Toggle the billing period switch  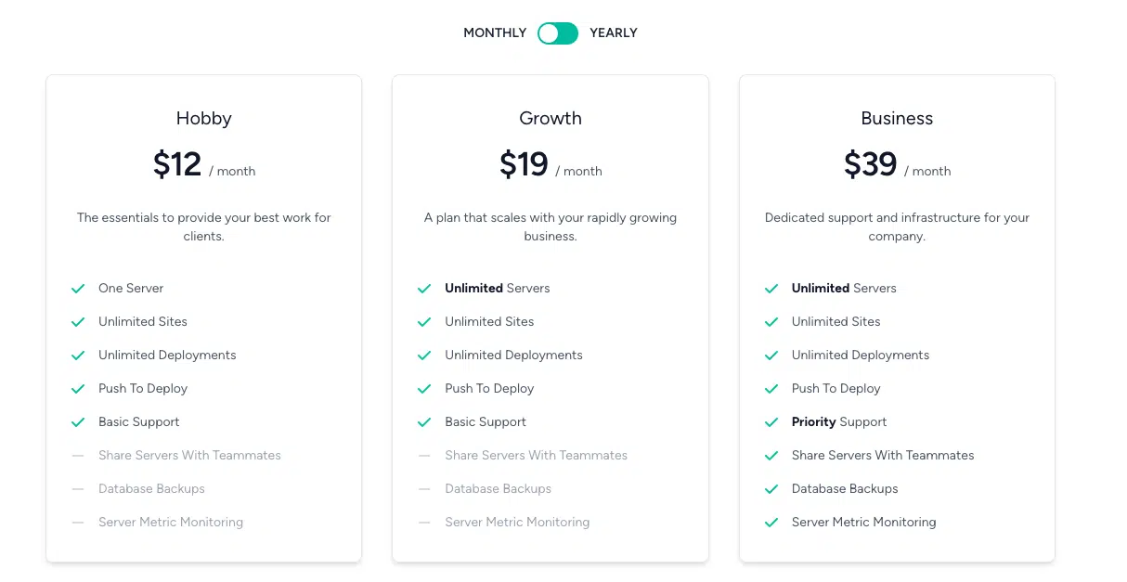(557, 32)
